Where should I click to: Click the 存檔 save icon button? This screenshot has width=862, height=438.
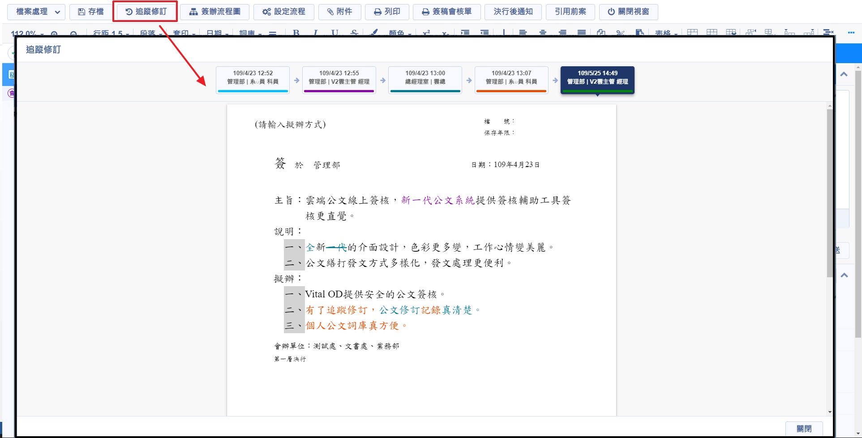tap(91, 12)
